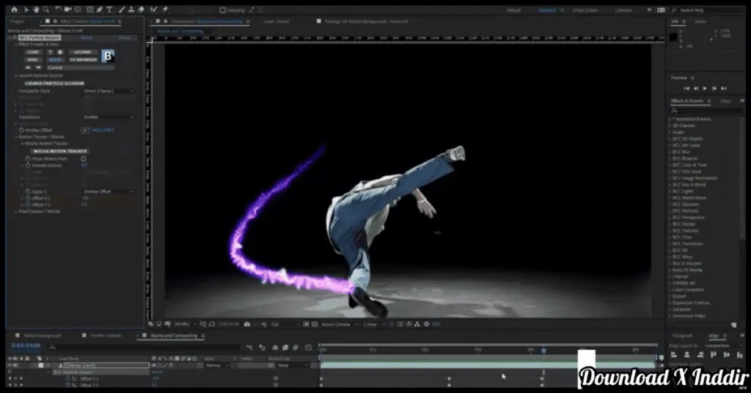Step to the previous frame in Preview panel
Screen dimensions: 751x393
click(x=696, y=88)
